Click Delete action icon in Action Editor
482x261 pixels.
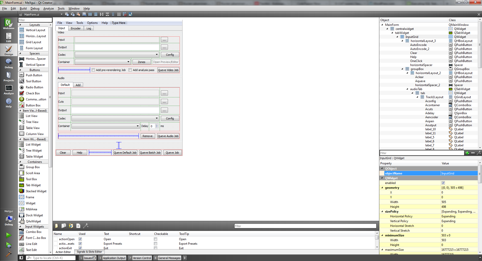[78, 226]
